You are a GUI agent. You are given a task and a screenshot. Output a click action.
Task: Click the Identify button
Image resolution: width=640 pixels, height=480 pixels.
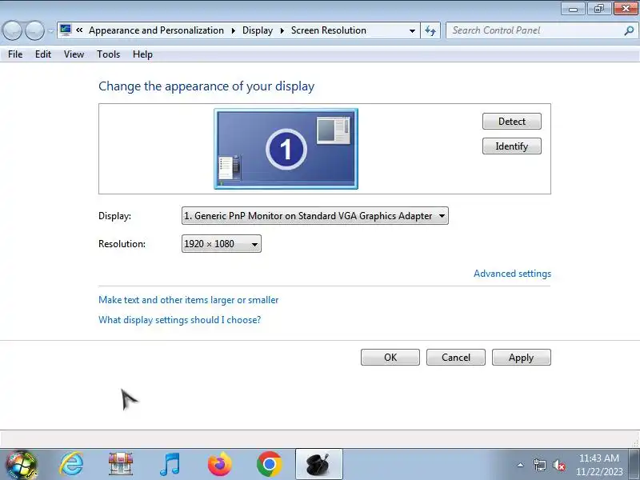pos(512,146)
